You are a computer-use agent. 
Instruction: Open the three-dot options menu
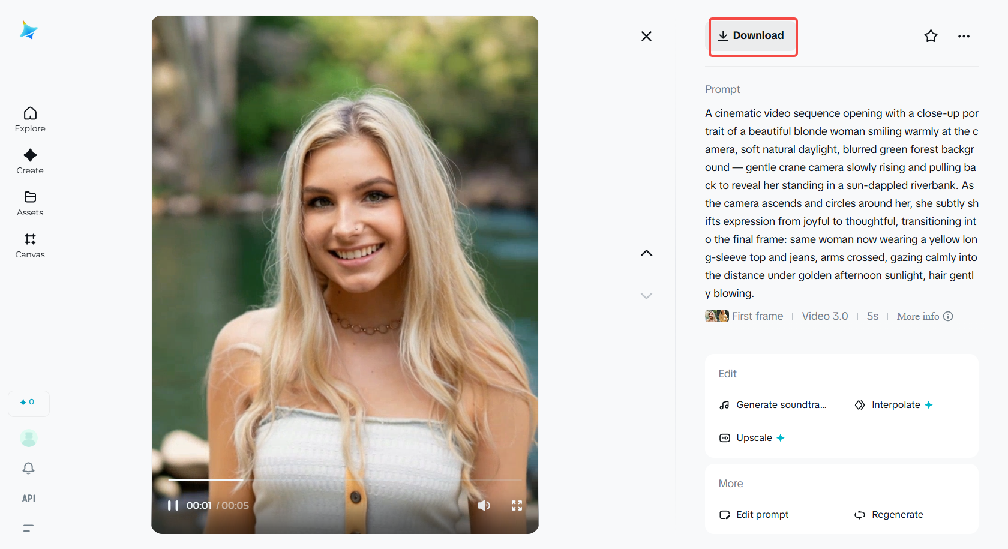click(963, 36)
